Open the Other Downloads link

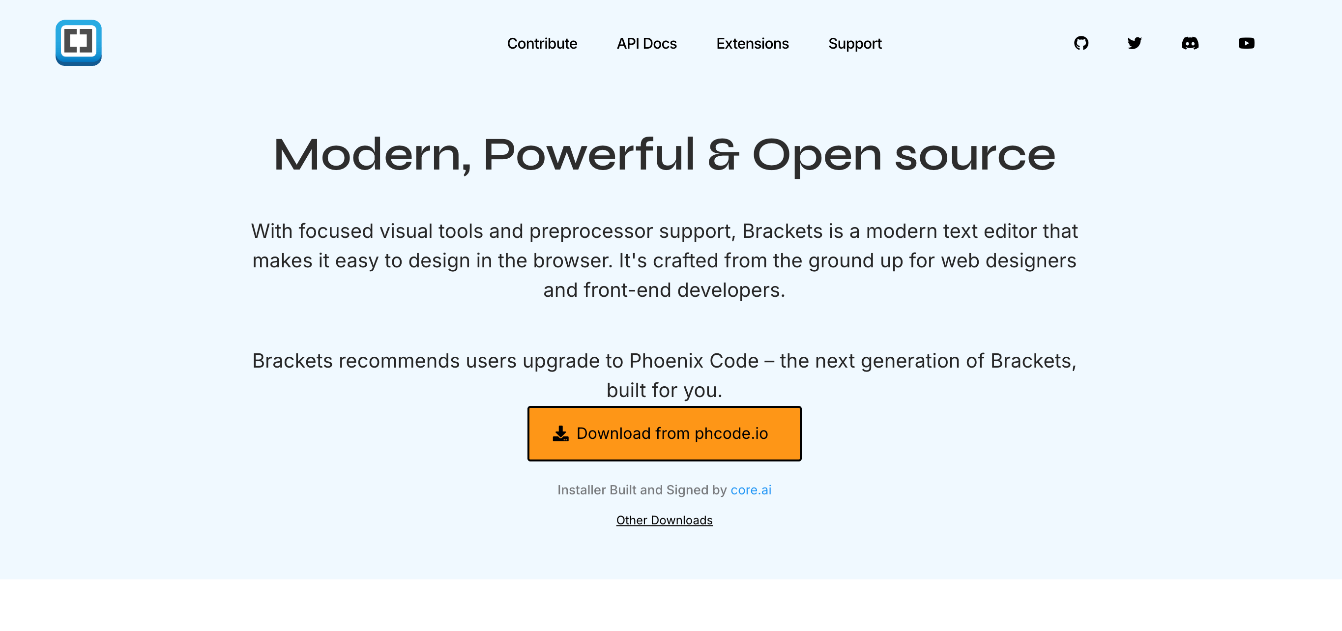tap(664, 520)
